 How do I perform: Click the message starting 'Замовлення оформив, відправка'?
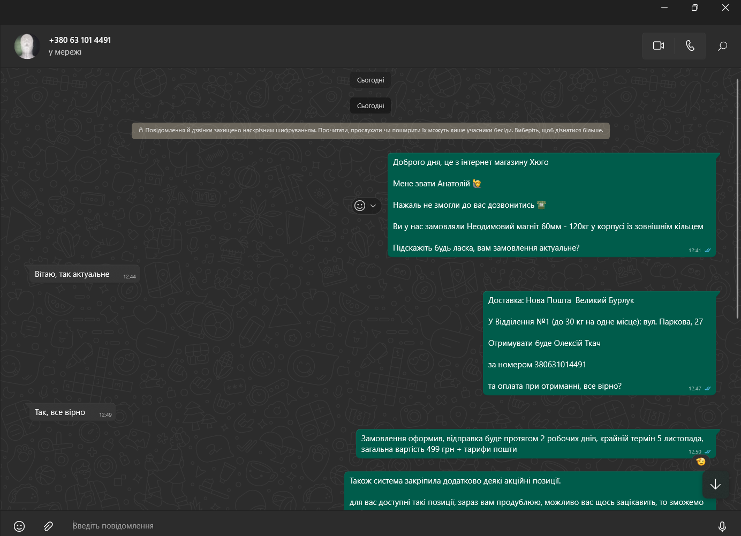(535, 444)
